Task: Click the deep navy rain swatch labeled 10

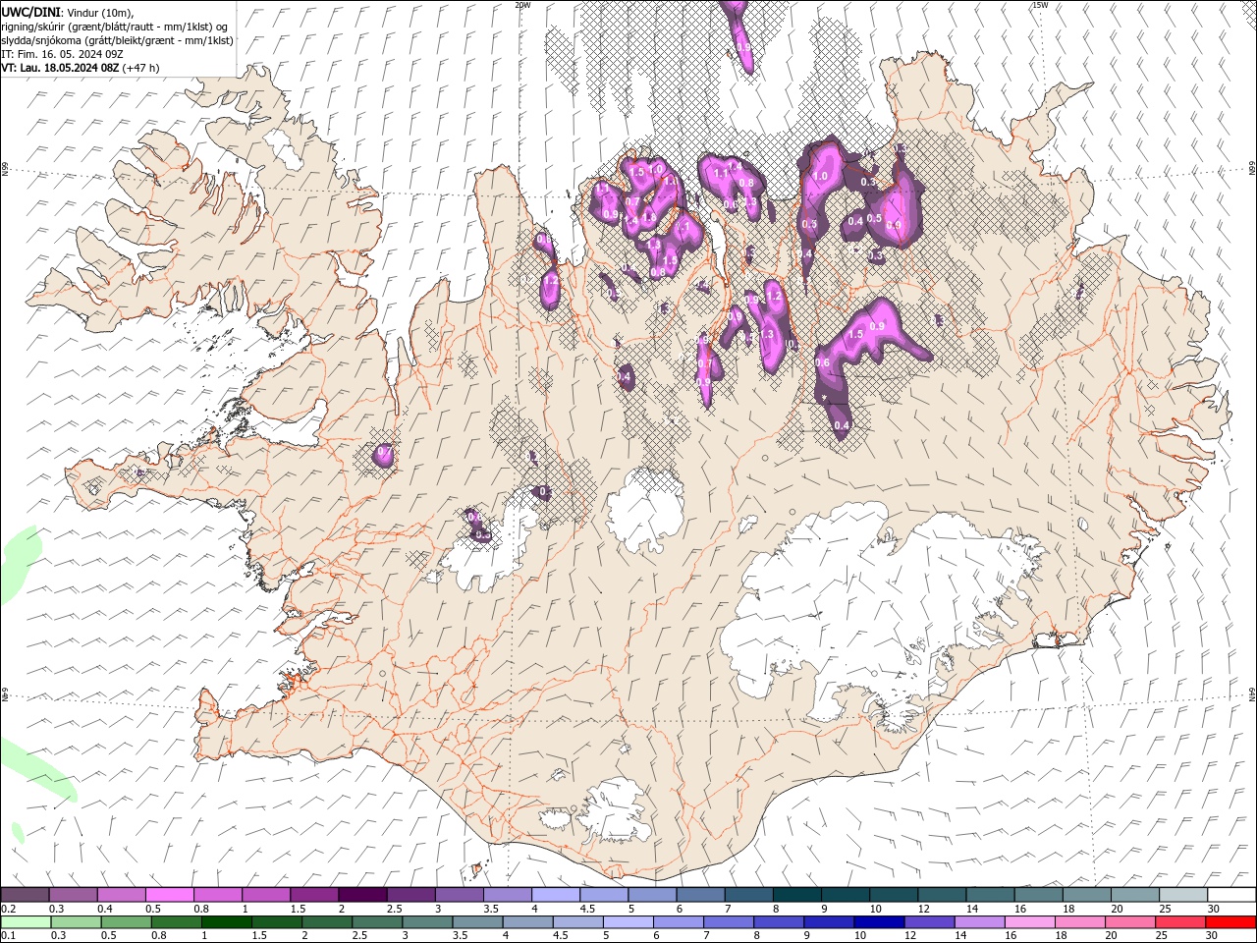Action: 878,922
